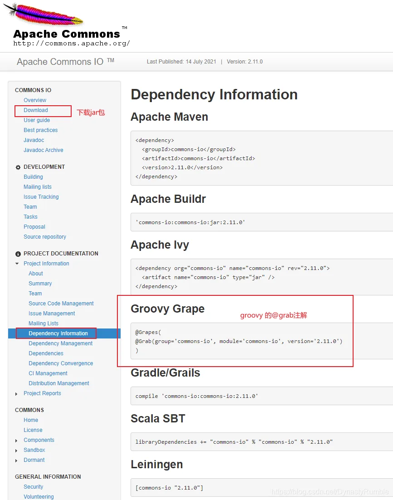
Task: Click the Development gear icon
Action: pyautogui.click(x=18, y=167)
